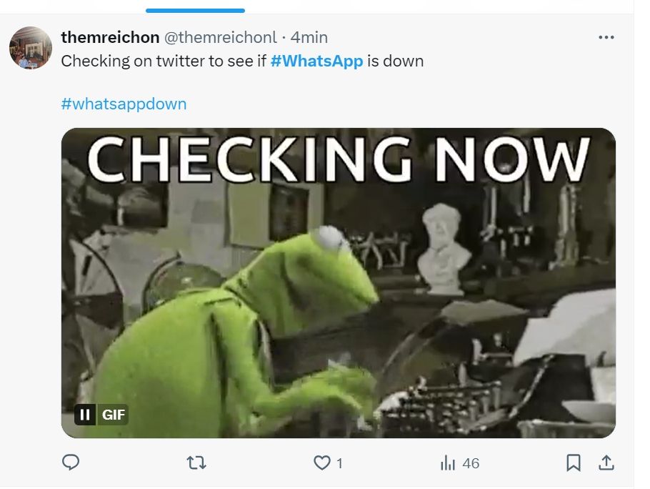The image size is (650, 489).
Task: Open the #whatsappdown hashtag
Action: 124,104
